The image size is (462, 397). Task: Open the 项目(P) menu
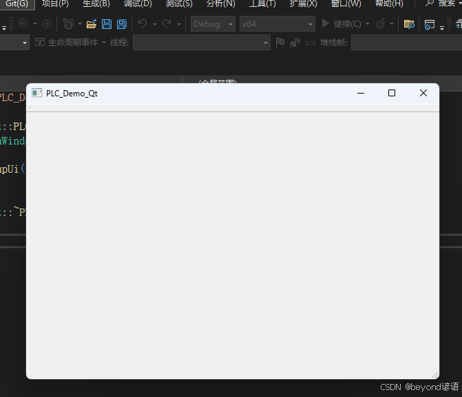55,3
